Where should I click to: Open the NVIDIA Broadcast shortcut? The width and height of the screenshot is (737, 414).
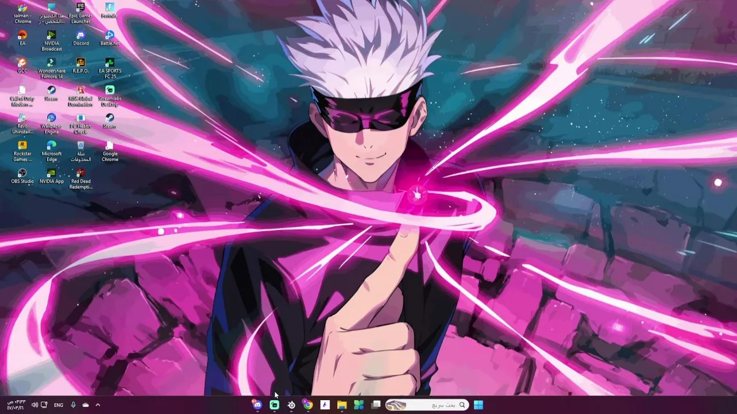[x=52, y=41]
